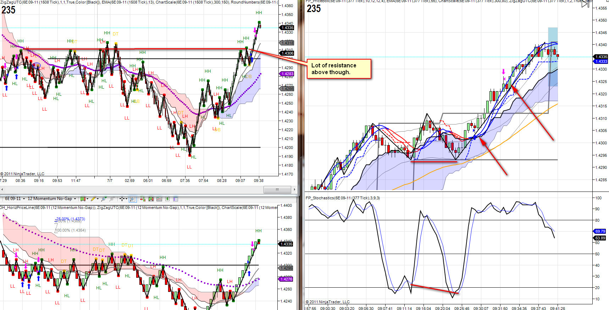
Task: Click the 1.4335 price marker on bottom-left chart
Action: coord(286,244)
